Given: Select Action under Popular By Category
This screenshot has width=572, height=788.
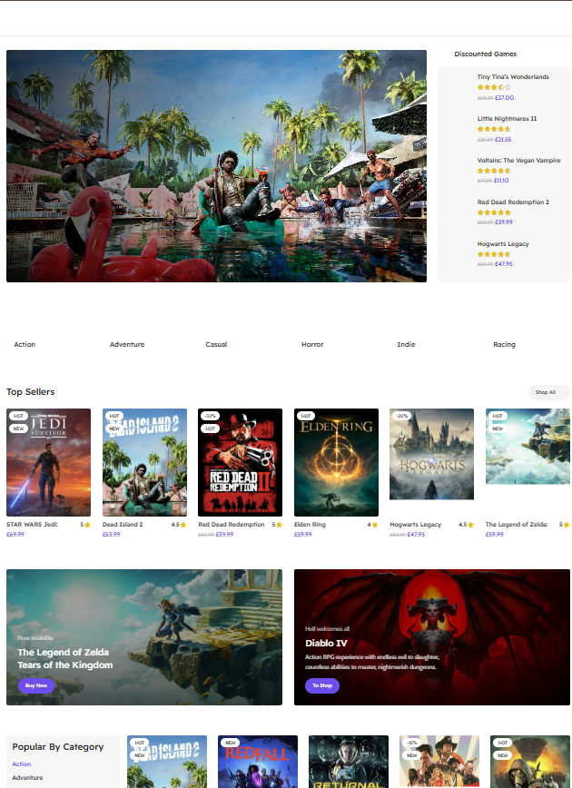Looking at the screenshot, I should coord(22,763).
